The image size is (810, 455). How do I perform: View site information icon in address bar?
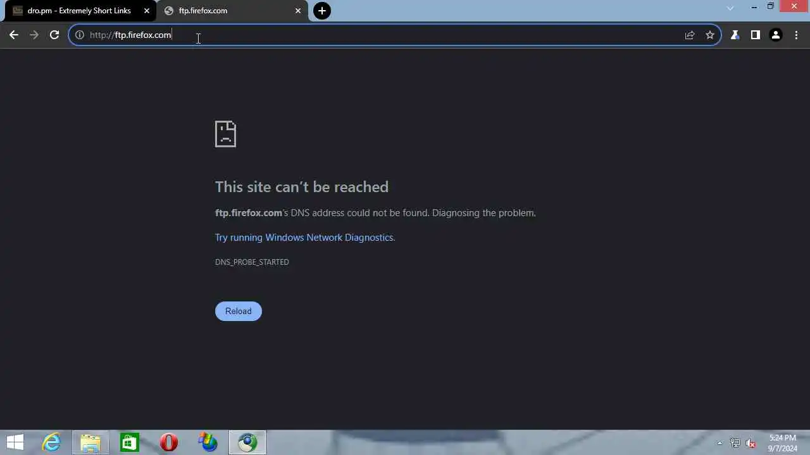[80, 35]
